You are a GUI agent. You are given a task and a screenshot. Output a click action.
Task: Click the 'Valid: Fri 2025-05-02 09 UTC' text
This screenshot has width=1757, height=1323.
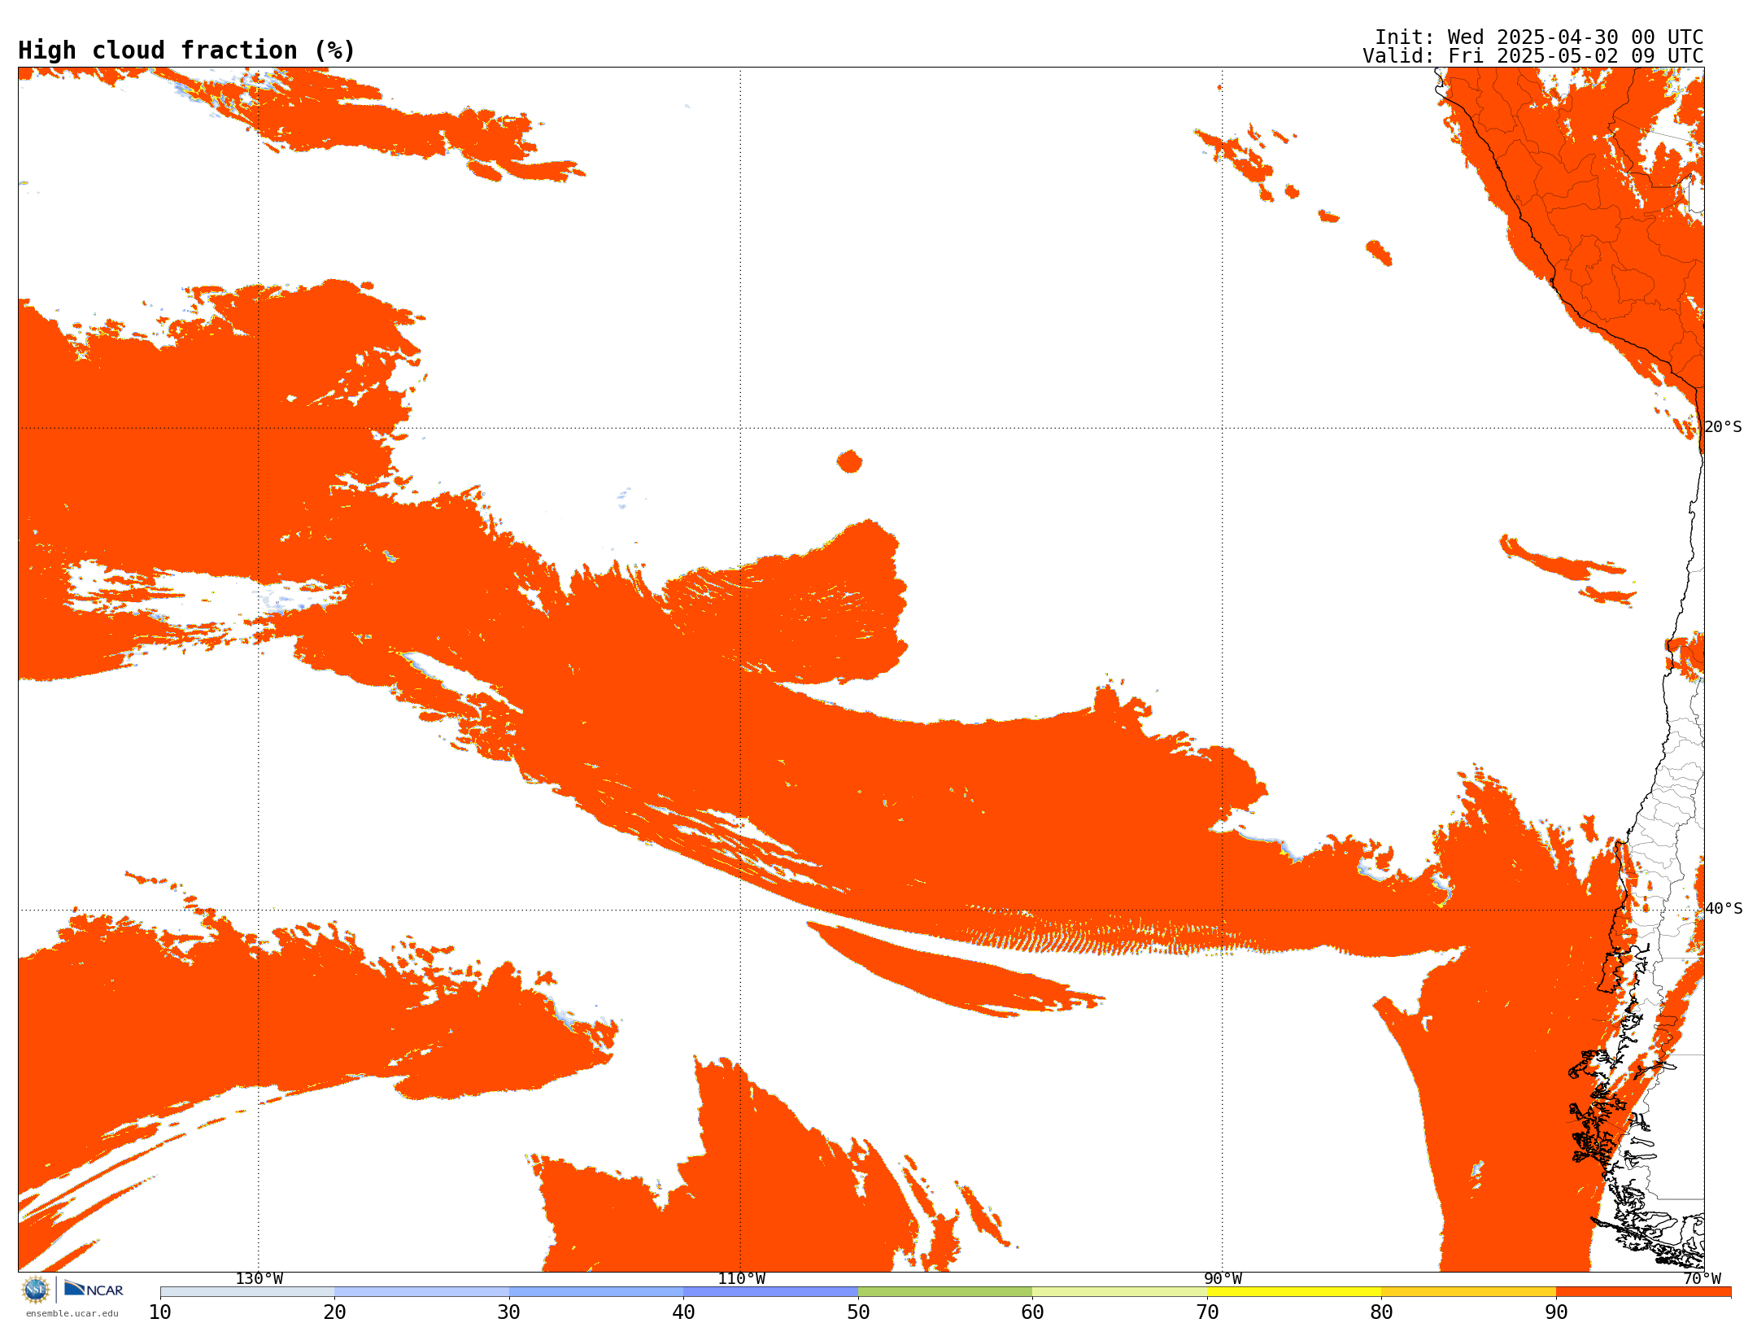(1533, 56)
